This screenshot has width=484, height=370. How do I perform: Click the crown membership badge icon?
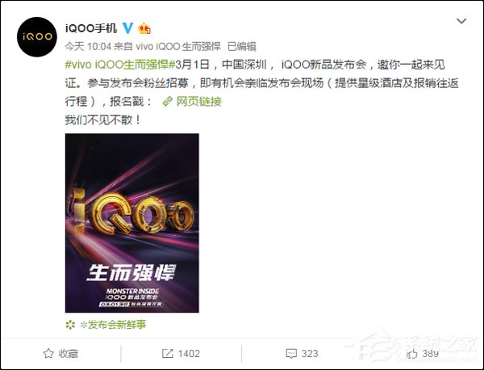click(x=144, y=28)
